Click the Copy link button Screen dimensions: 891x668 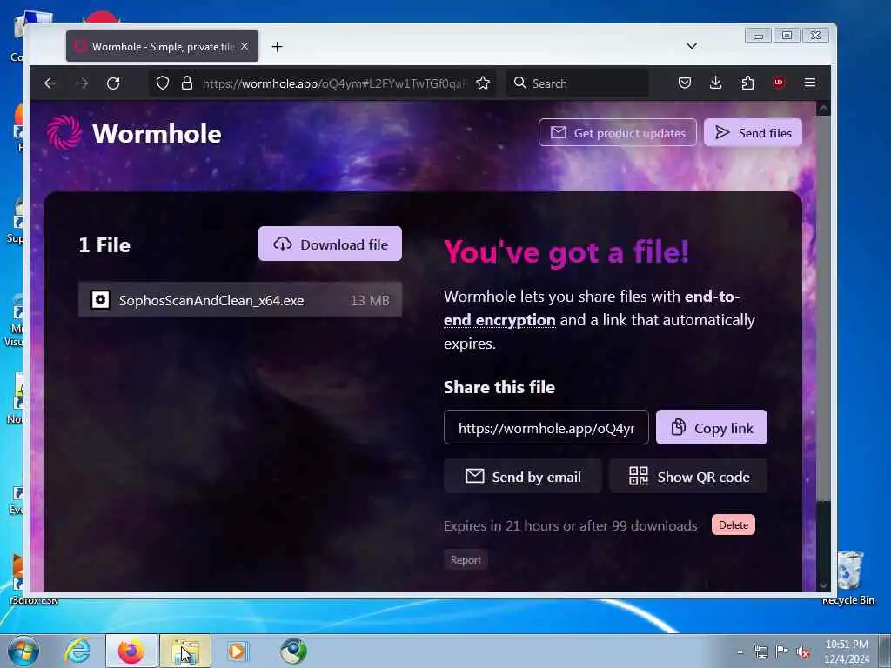(x=712, y=428)
